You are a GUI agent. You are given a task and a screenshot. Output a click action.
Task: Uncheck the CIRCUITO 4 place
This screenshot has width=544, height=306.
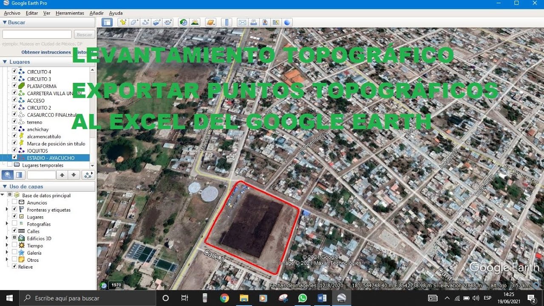14,71
